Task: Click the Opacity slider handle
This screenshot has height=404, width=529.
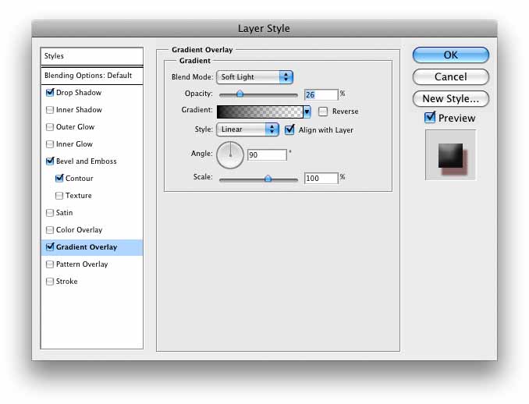Action: tap(240, 94)
